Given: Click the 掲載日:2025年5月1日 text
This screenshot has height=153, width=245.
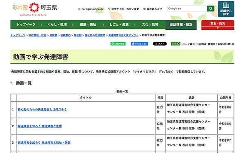Looking at the screenshot, I should click(221, 44).
